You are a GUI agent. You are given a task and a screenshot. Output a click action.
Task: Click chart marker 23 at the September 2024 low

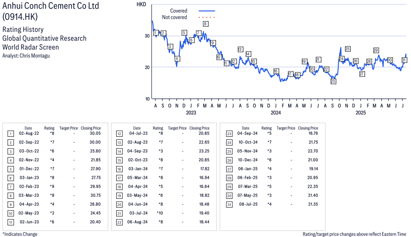[x=333, y=81]
